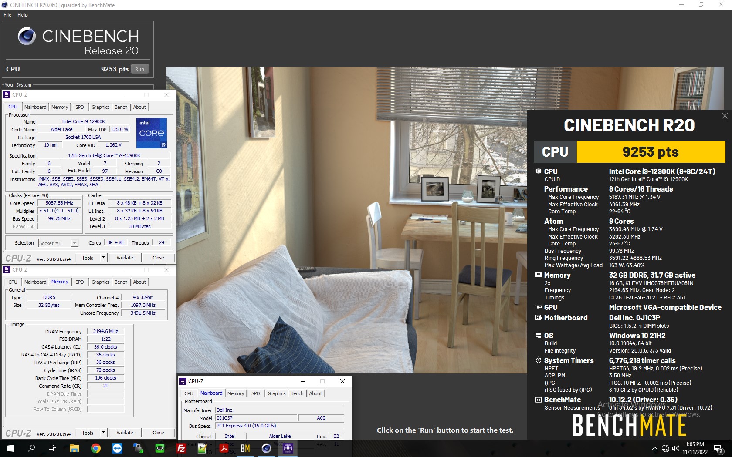Click the CPU-Z title icon of Mainboard window
This screenshot has width=732, height=457.
pyautogui.click(x=183, y=381)
